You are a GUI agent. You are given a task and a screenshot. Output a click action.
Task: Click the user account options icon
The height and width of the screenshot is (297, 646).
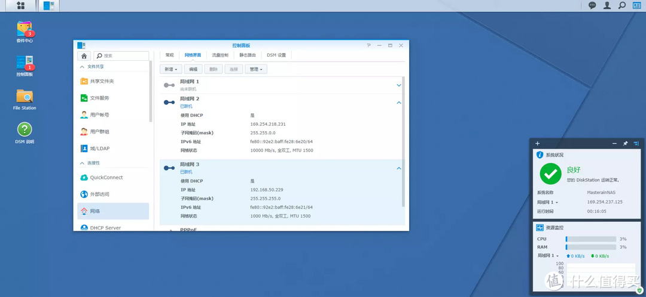(x=607, y=5)
